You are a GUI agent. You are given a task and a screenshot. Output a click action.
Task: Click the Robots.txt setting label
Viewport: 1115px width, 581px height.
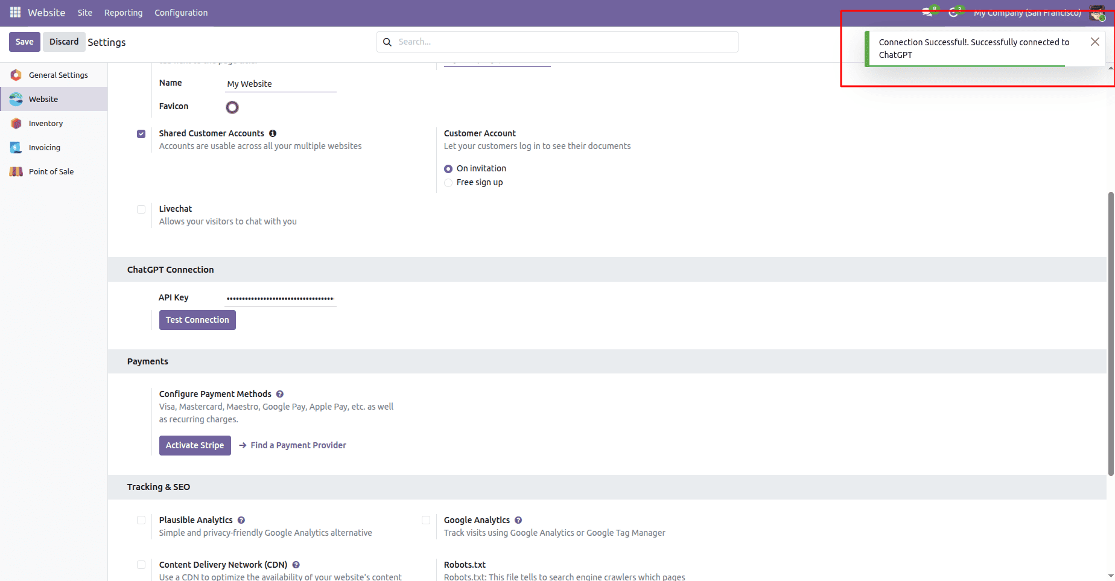[465, 565]
